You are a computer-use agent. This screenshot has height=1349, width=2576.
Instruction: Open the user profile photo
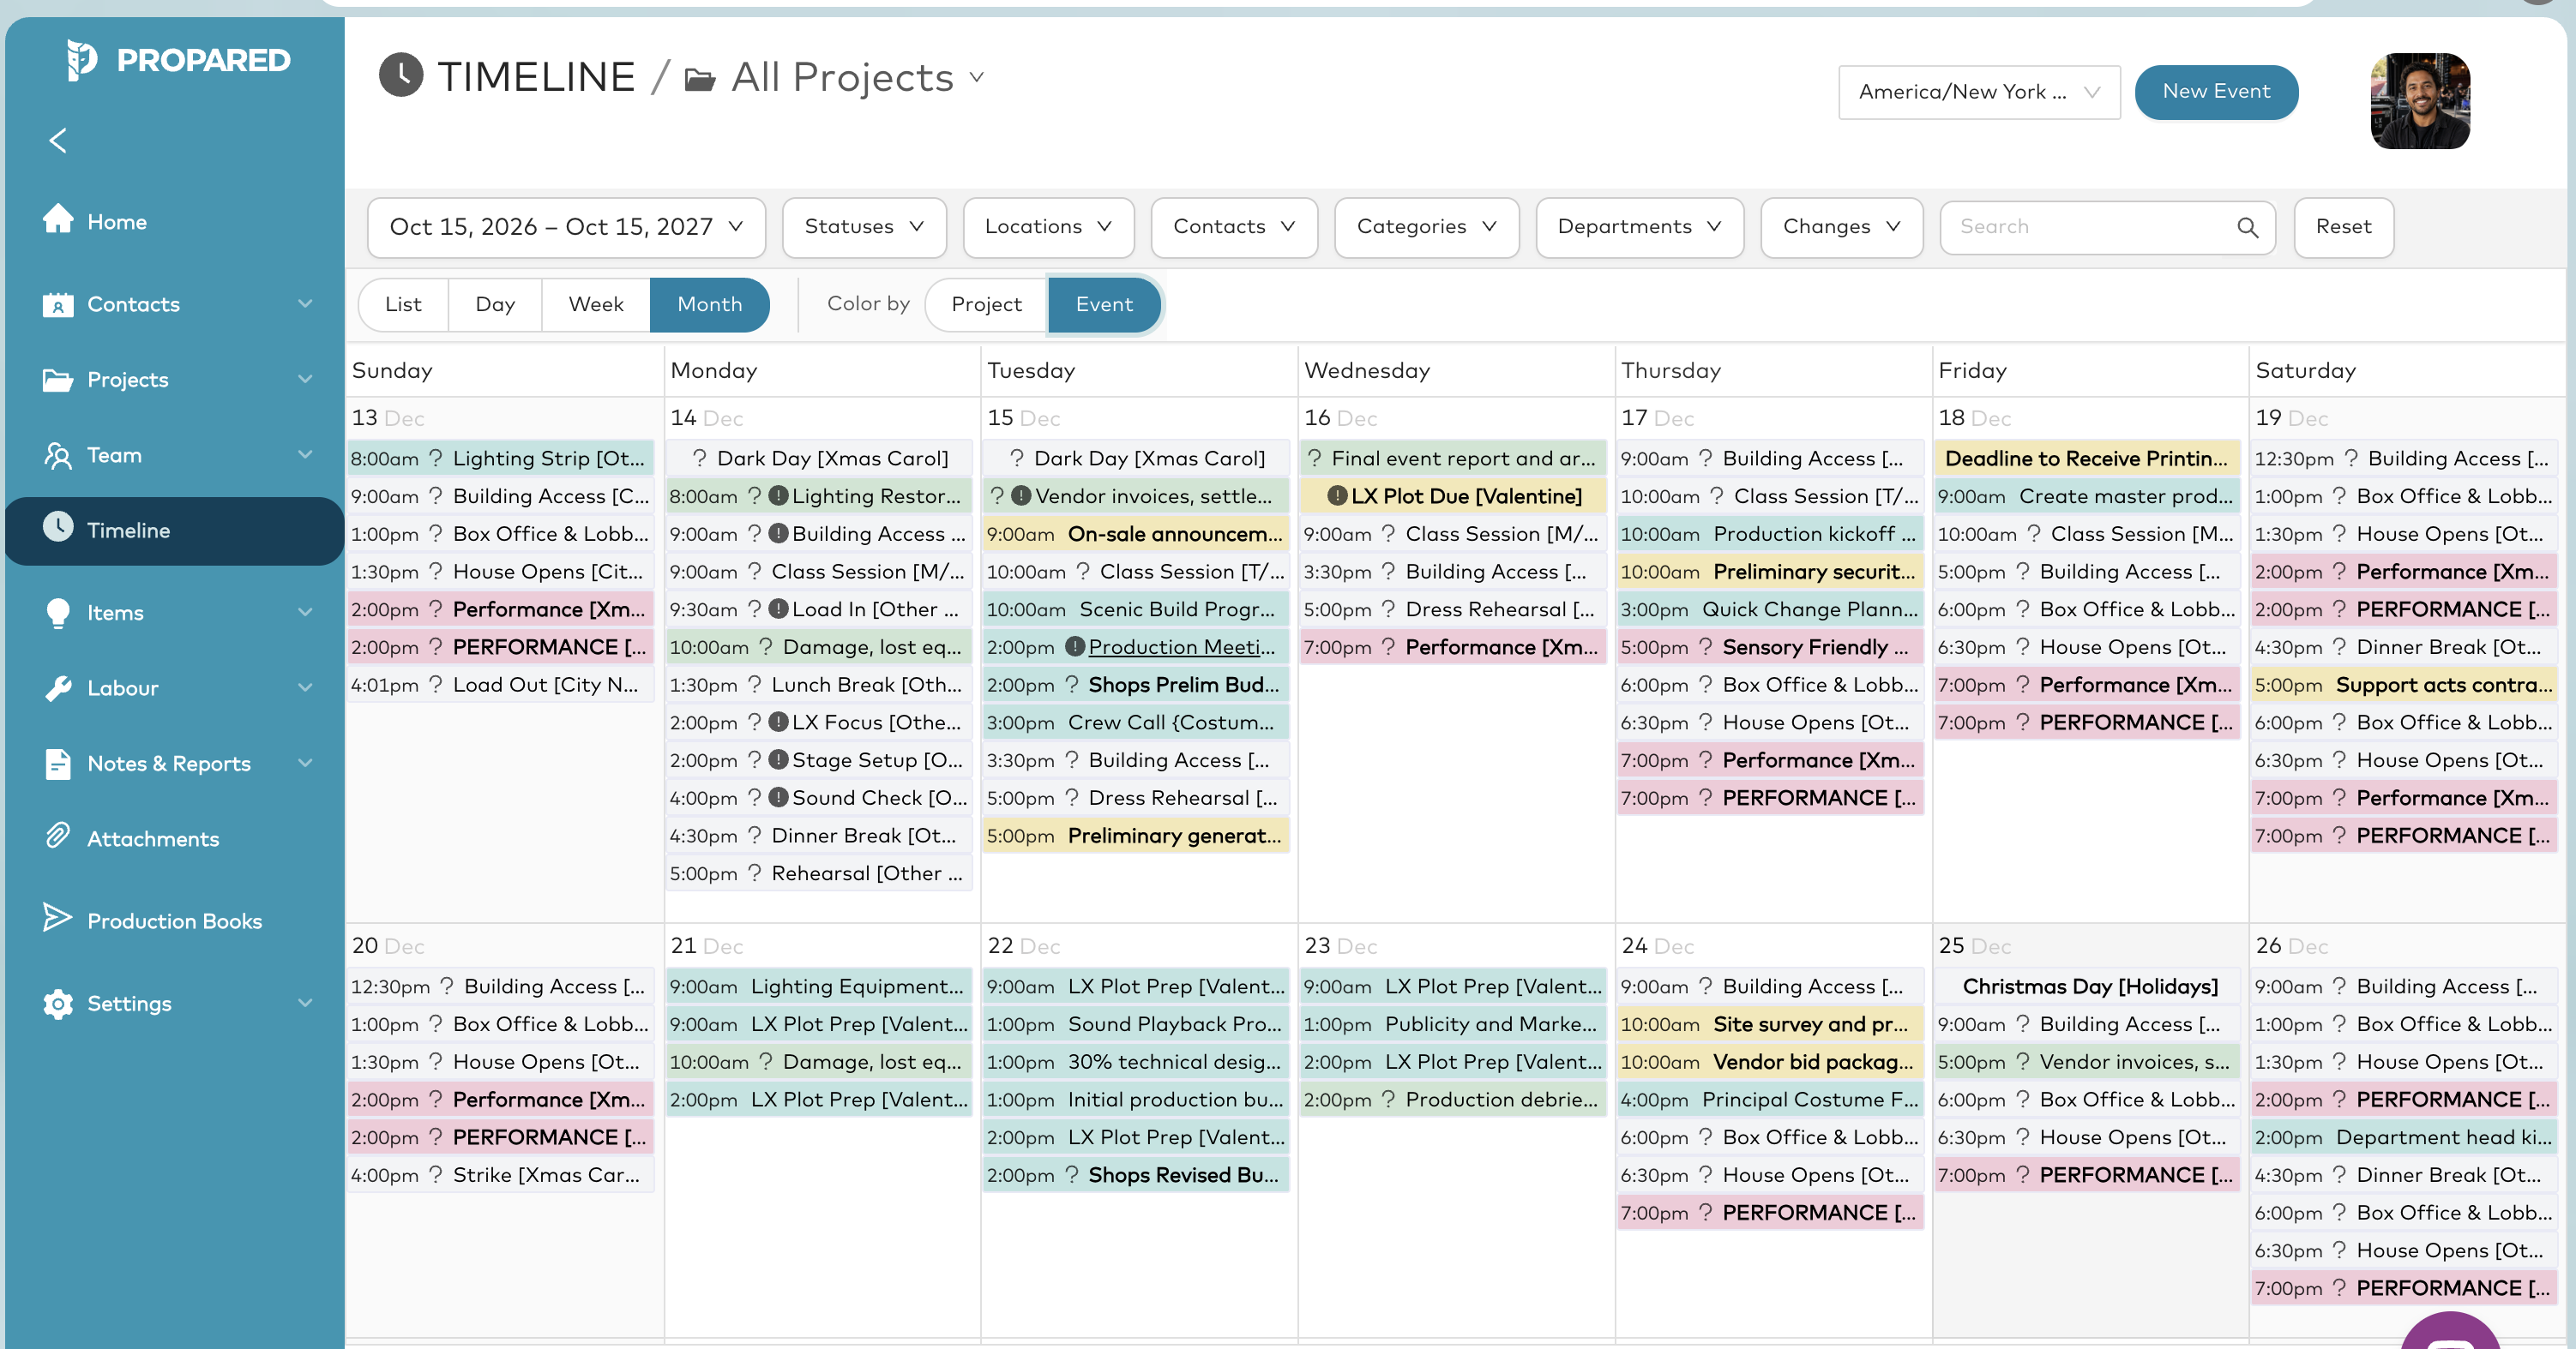coord(2420,101)
